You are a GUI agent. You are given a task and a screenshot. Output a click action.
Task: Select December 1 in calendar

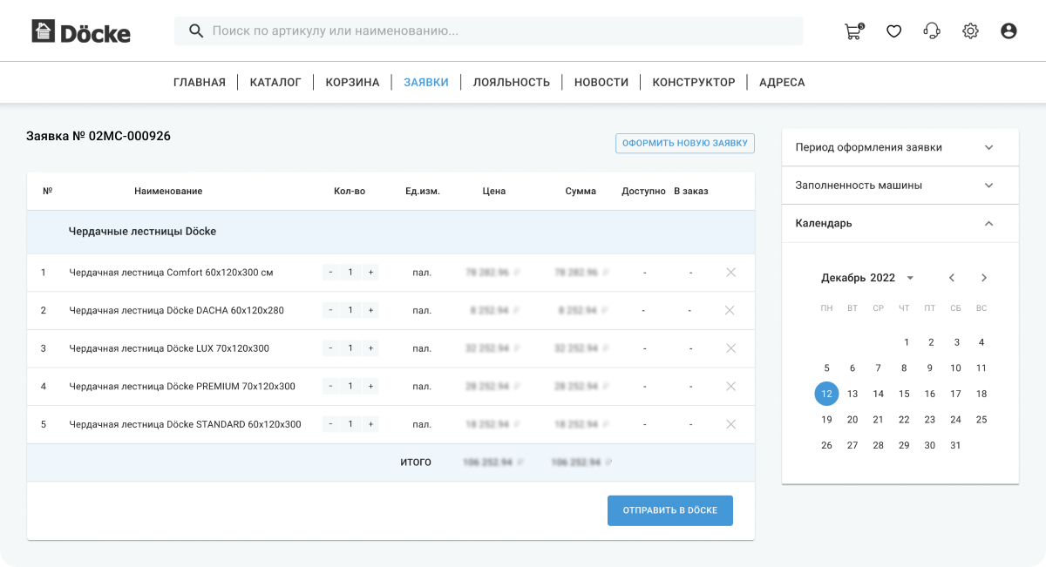[907, 342]
